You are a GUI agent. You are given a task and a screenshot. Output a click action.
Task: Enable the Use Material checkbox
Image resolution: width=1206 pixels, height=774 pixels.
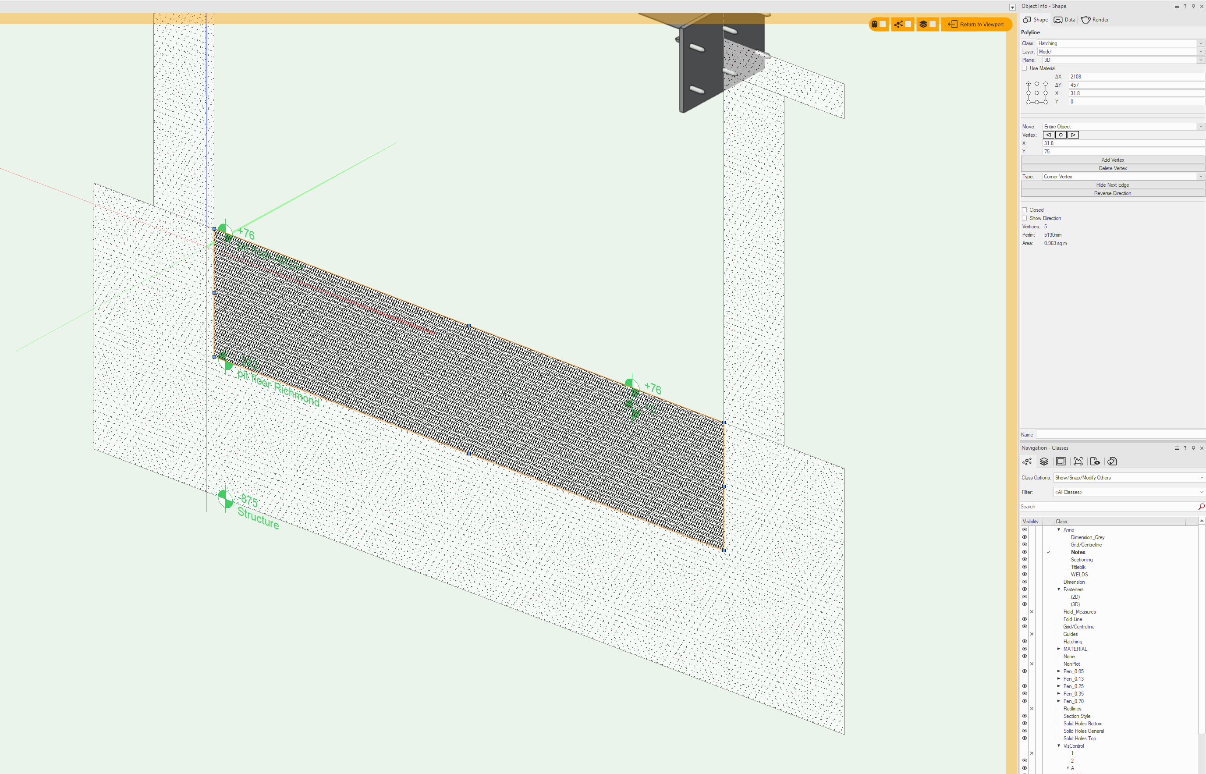[1025, 68]
